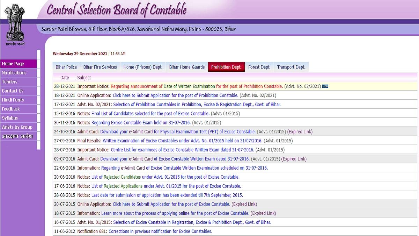The height and width of the screenshot is (236, 419).
Task: Click Advts by Group in sidebar
Action: [17, 127]
